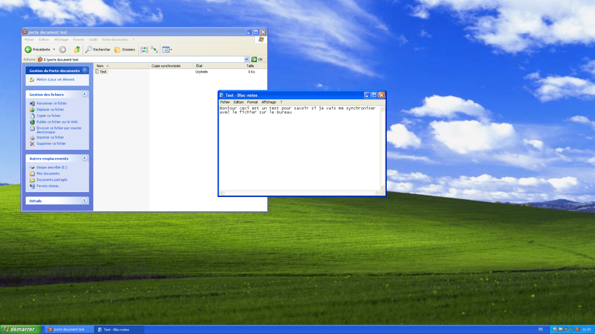The image size is (595, 334).
Task: Click the globe icon for 'Publier ce fichier sur le Web'
Action: (x=33, y=122)
